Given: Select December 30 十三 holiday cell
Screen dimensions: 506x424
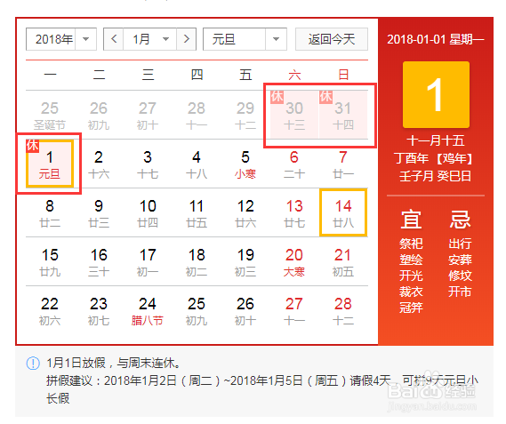Looking at the screenshot, I should point(294,115).
